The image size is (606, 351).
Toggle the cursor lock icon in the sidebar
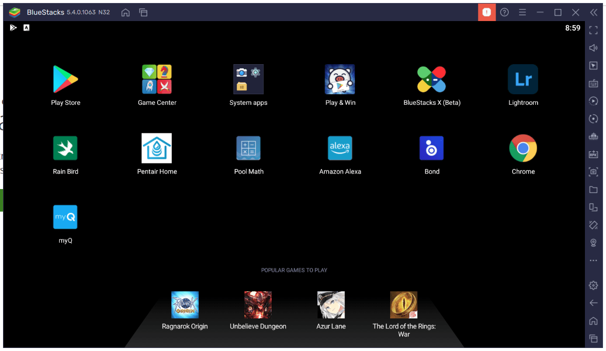tap(593, 66)
